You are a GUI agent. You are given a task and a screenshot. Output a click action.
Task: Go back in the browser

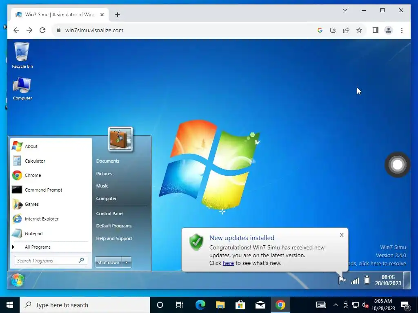pos(16,30)
